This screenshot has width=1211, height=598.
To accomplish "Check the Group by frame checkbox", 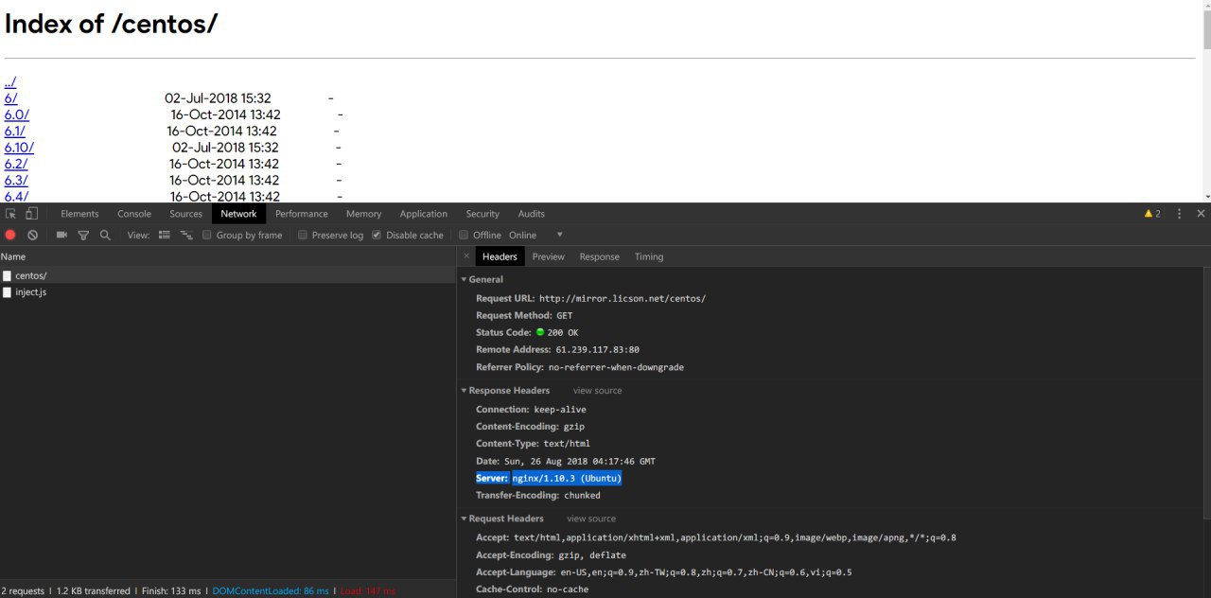I will point(207,235).
